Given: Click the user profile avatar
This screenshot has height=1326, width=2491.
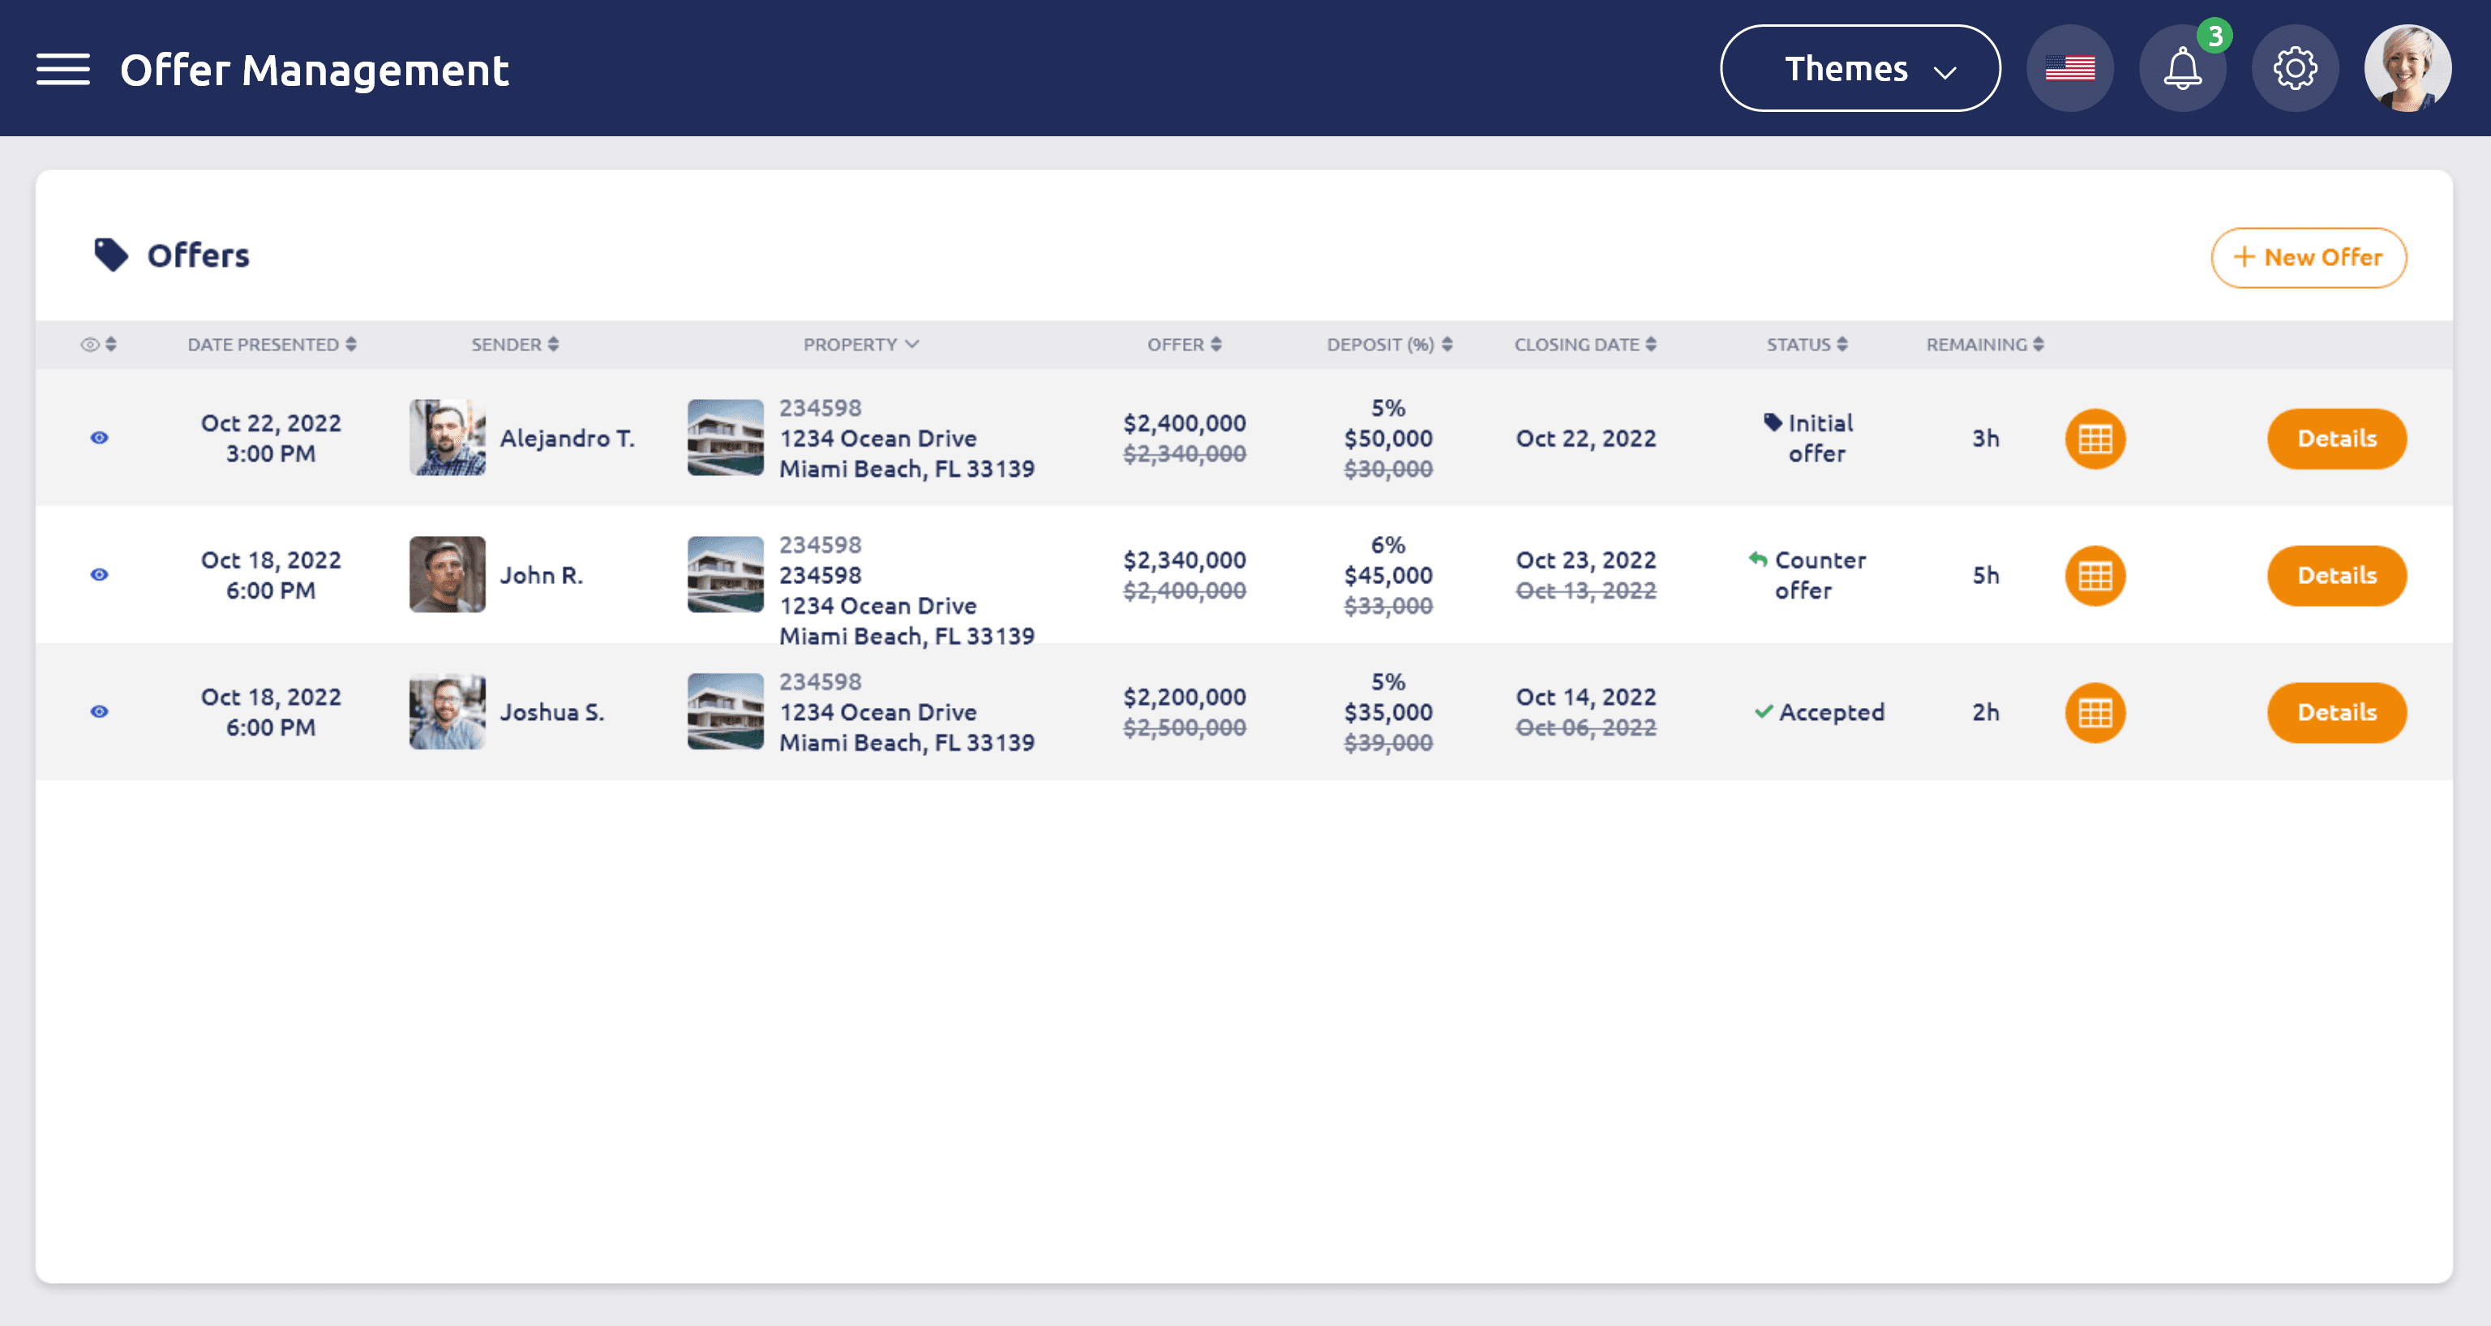Looking at the screenshot, I should (2407, 69).
